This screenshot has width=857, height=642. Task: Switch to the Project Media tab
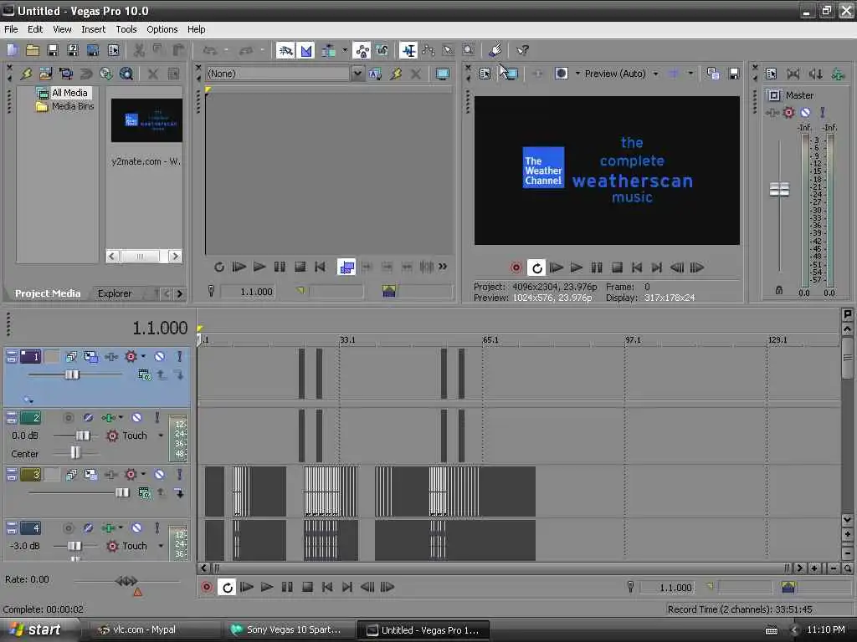48,293
